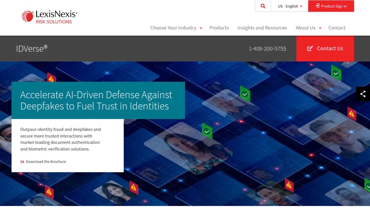The height and width of the screenshot is (208, 370).
Task: Open the LexisNexis Risk Solutions logo
Action: [x=50, y=17]
